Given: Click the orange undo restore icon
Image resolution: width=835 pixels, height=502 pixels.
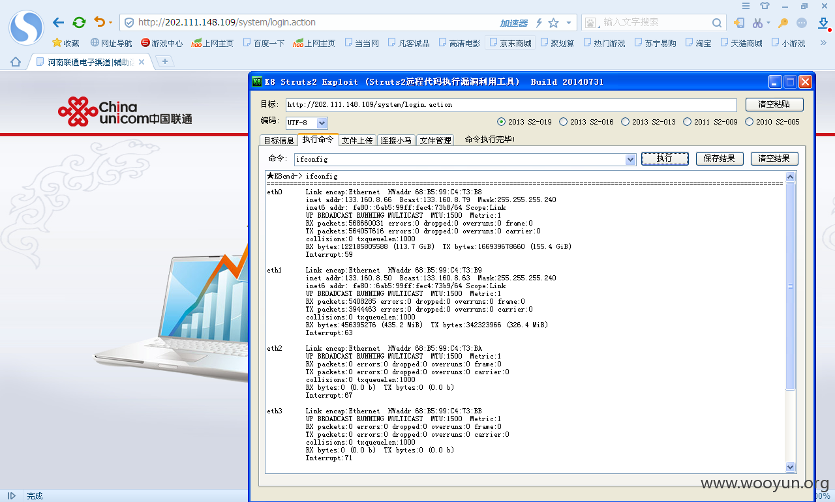Looking at the screenshot, I should click(99, 22).
